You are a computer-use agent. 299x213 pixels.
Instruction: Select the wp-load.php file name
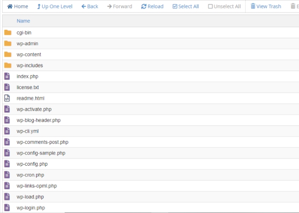[x=30, y=197]
